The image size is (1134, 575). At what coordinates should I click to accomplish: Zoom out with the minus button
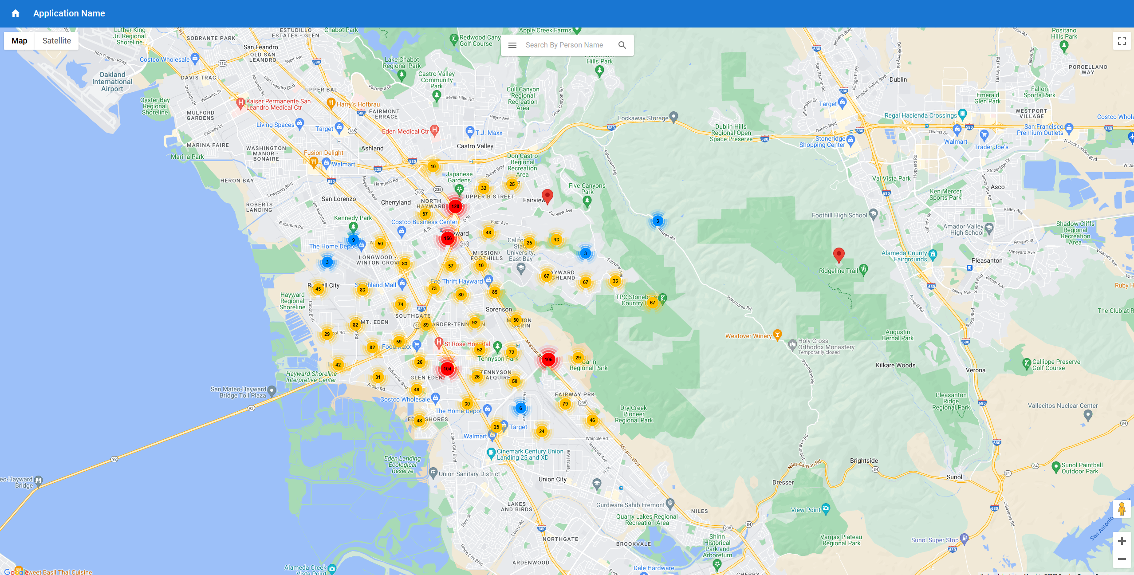pyautogui.click(x=1122, y=559)
